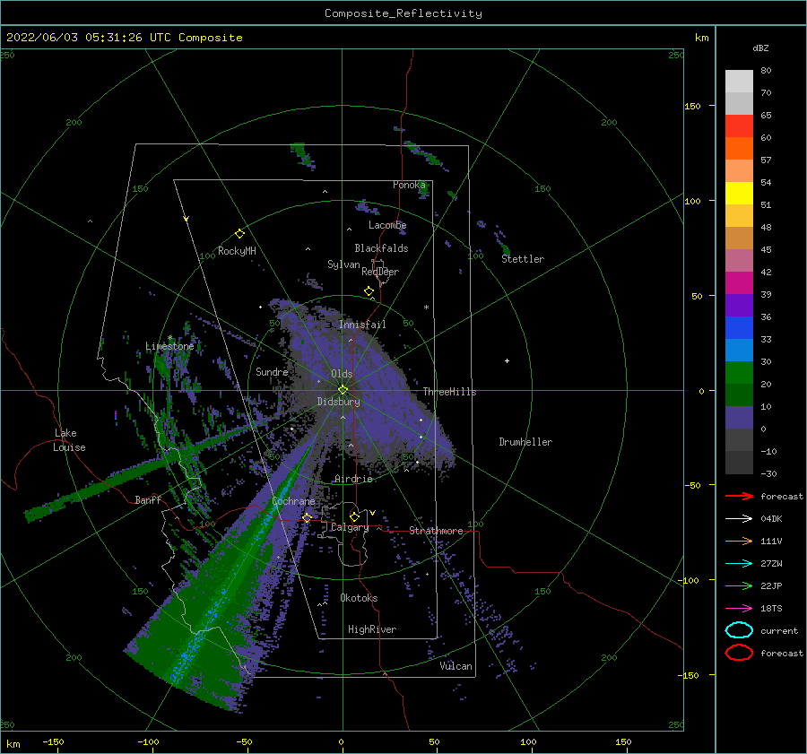Click the Lake Louise label
The height and width of the screenshot is (754, 807).
pos(69,440)
